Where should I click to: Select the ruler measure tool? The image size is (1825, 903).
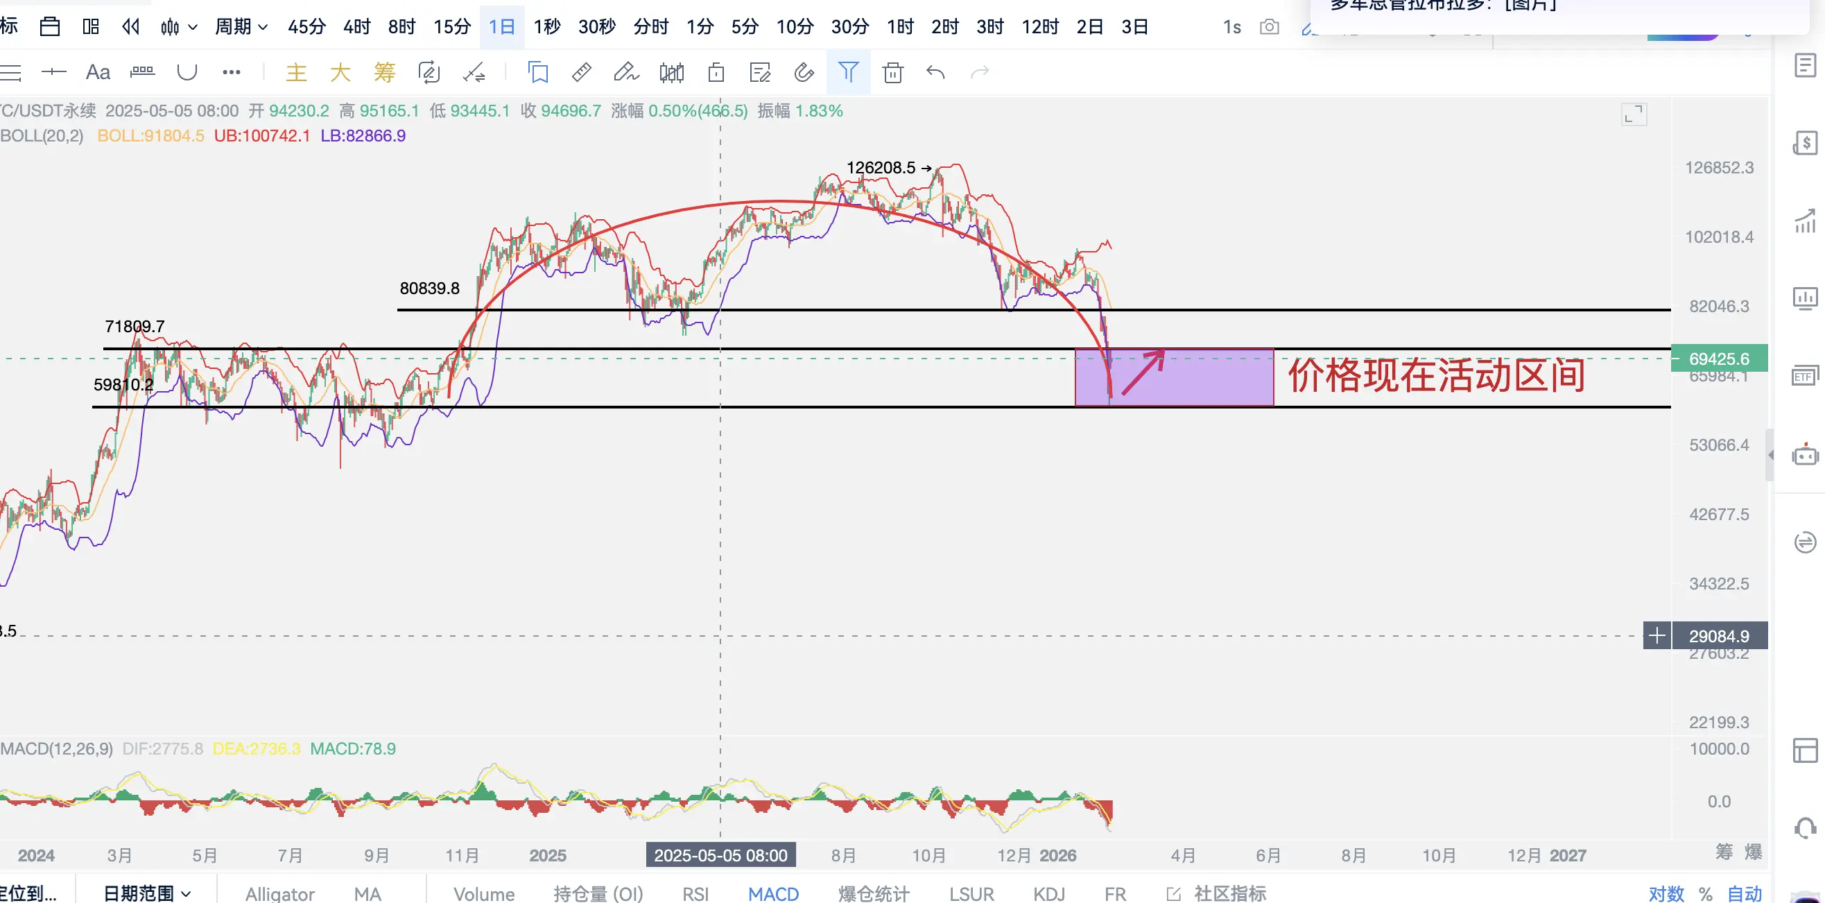pos(581,72)
